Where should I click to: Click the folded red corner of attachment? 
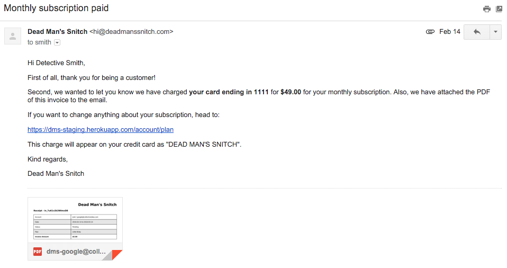(x=117, y=255)
